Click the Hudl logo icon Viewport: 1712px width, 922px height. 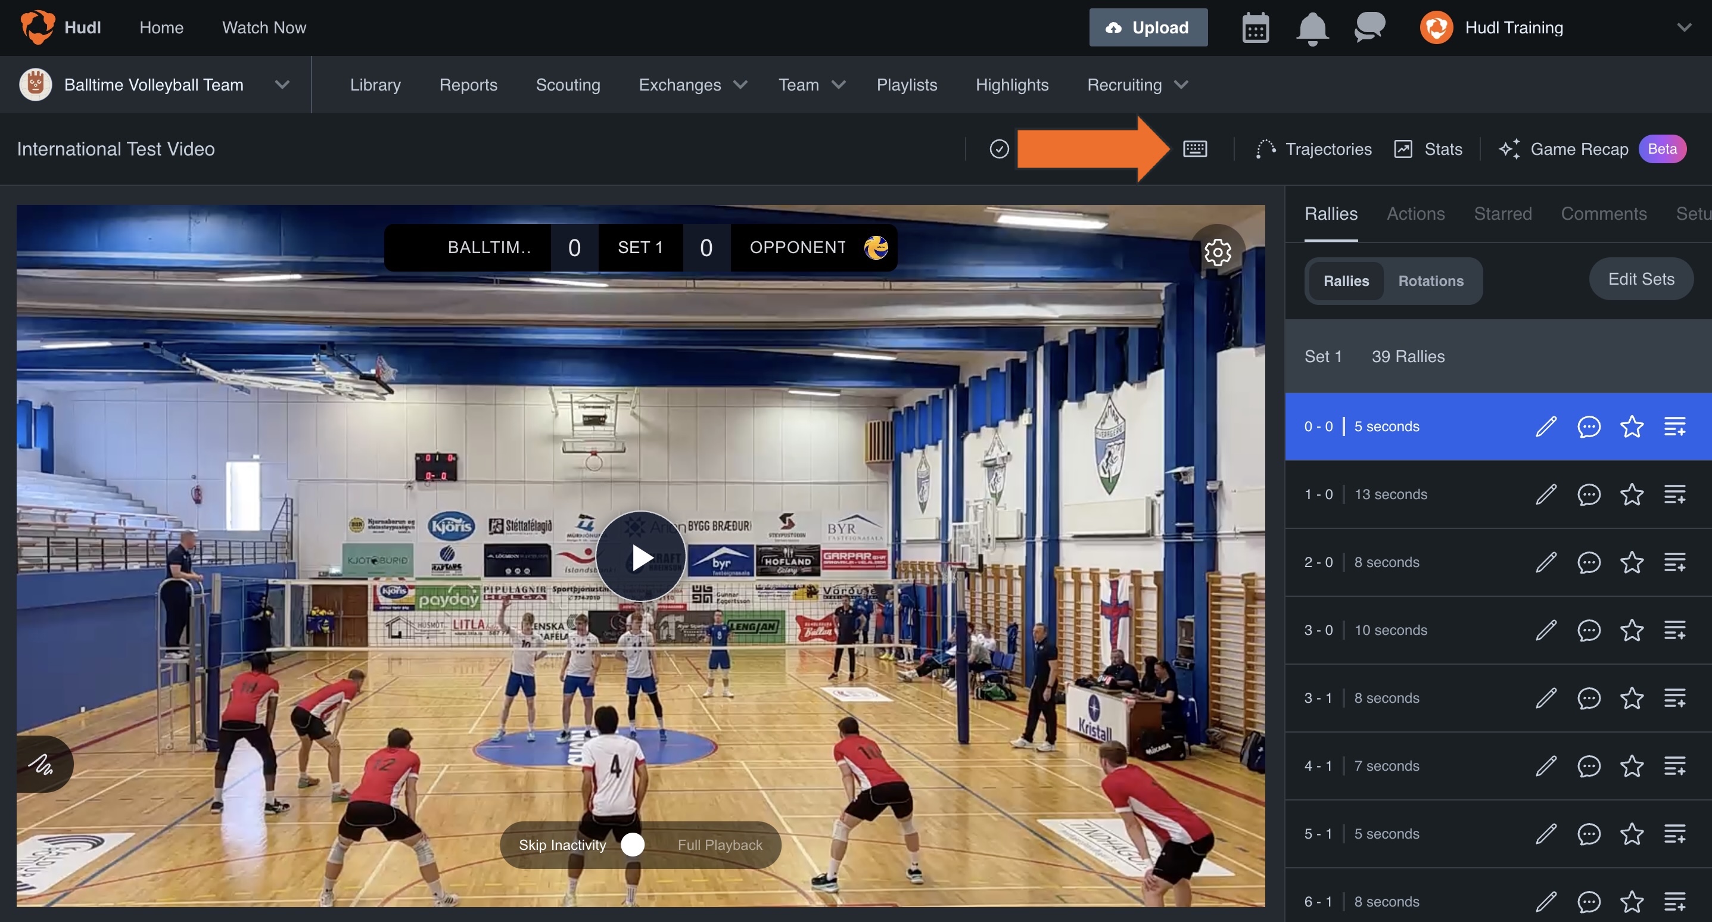click(x=37, y=27)
